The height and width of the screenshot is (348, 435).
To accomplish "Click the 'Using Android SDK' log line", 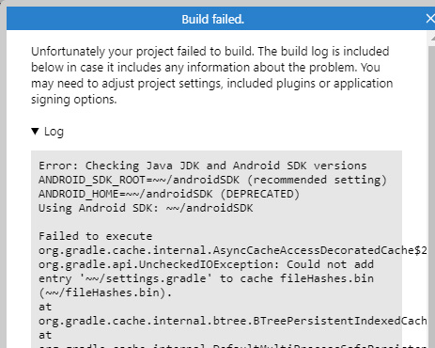I will (146, 208).
